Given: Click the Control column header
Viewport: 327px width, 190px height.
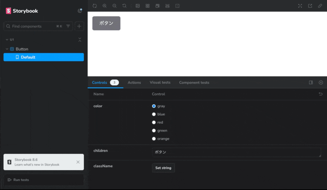Looking at the screenshot, I should tap(158, 94).
